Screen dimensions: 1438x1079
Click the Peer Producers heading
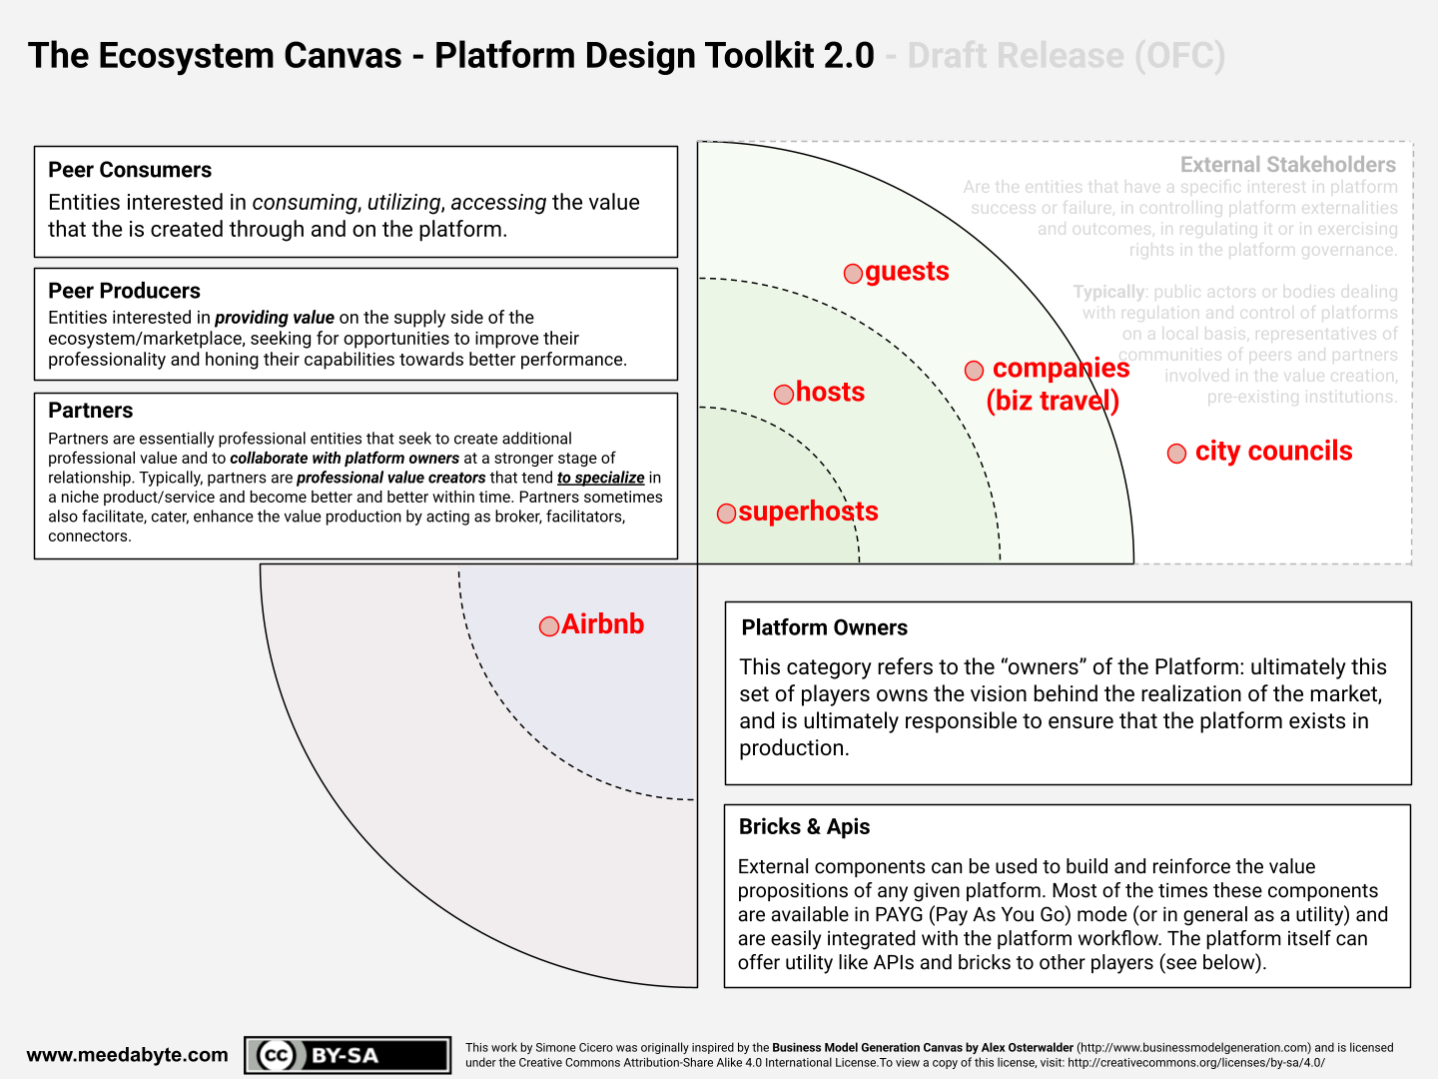[x=125, y=291]
